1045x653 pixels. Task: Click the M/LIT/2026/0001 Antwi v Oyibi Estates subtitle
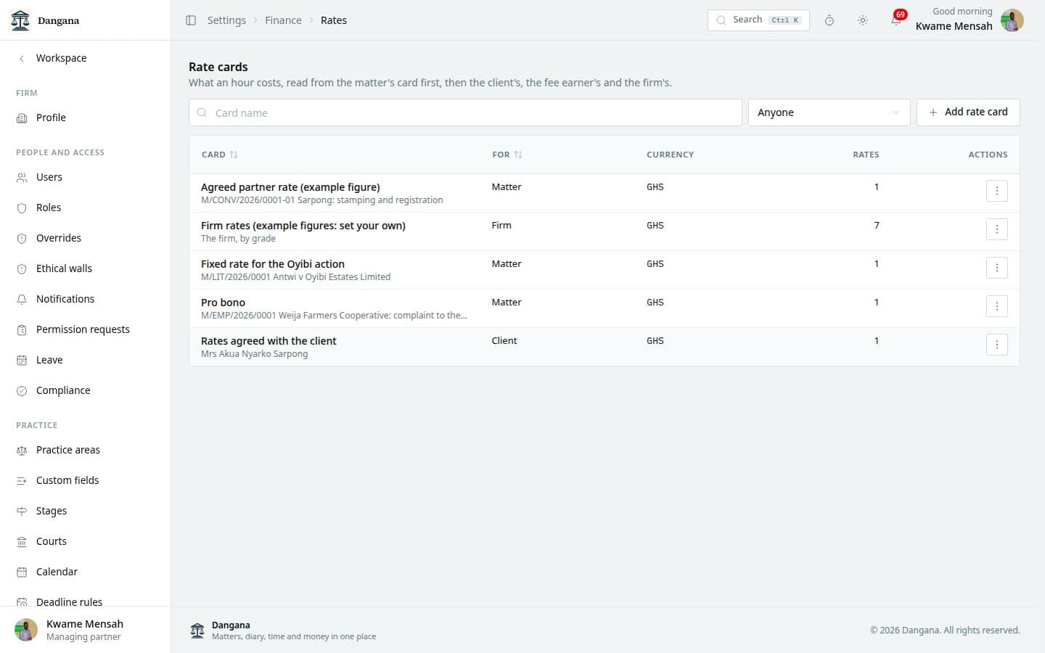coord(295,277)
